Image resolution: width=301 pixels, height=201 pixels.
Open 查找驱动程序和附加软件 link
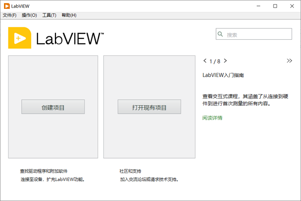coord(44,171)
